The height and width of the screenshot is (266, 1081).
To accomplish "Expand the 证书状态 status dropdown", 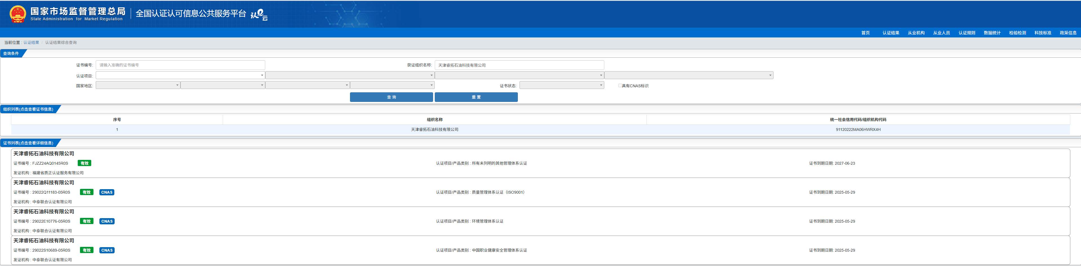I will point(562,85).
